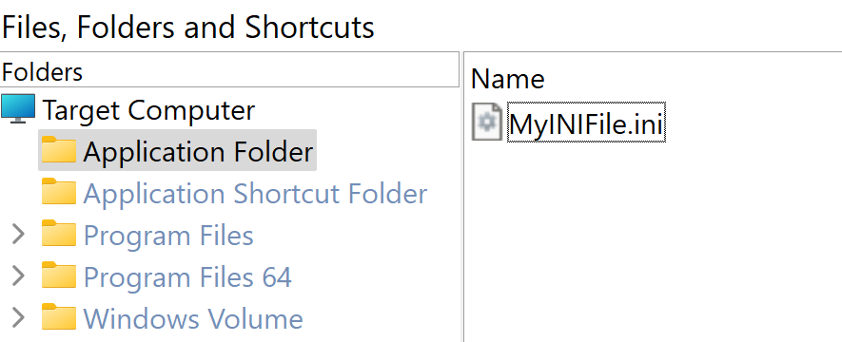Select the Target Computer root label
This screenshot has width=842, height=342.
[x=148, y=110]
